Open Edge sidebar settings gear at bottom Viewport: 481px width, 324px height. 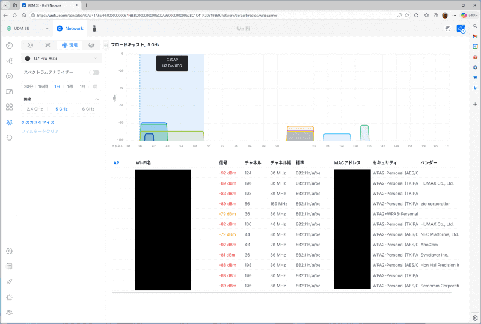[475, 318]
